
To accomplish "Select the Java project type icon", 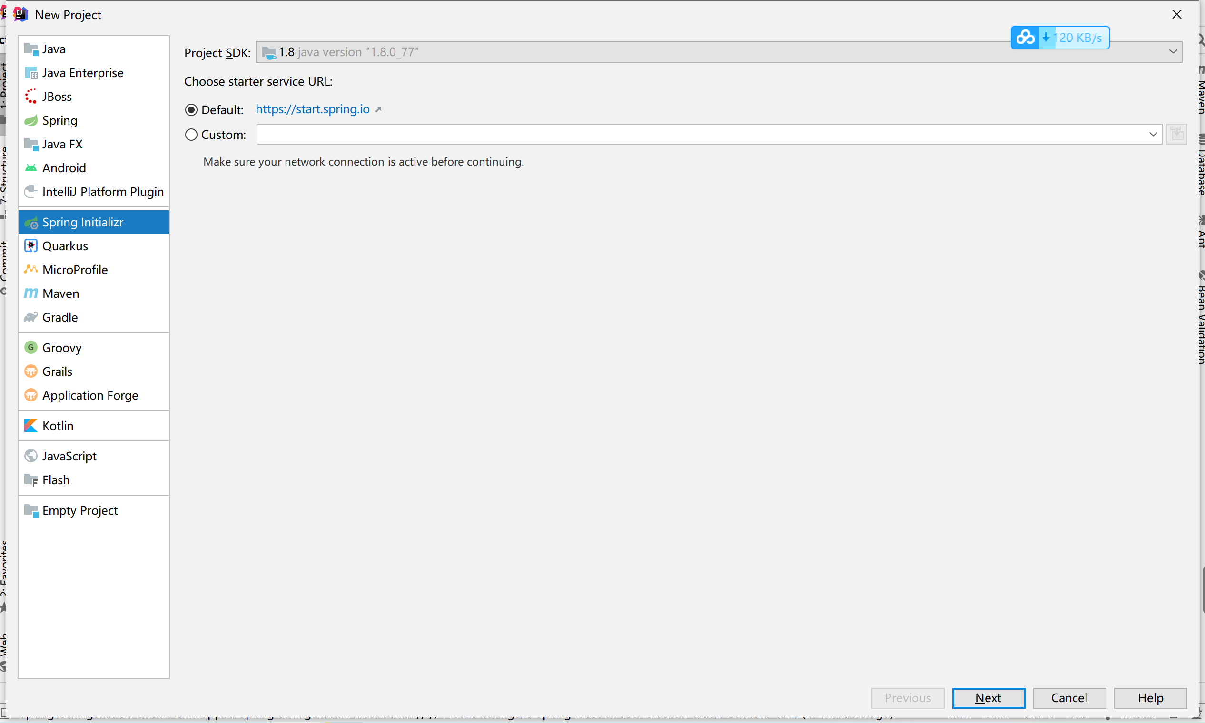I will (x=31, y=49).
